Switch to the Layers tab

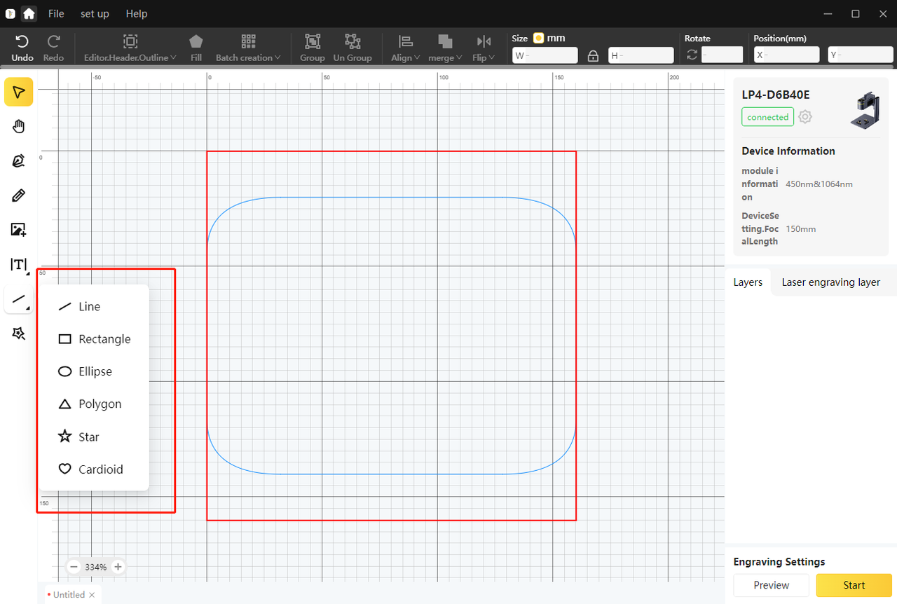pos(748,282)
